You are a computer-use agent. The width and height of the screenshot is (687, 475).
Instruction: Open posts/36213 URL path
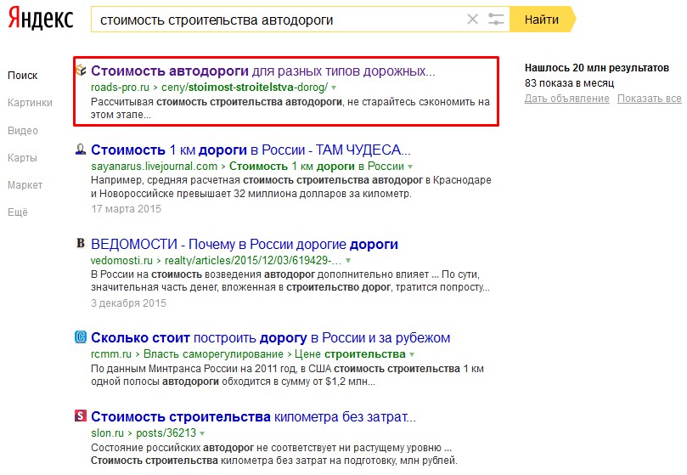pos(166,433)
